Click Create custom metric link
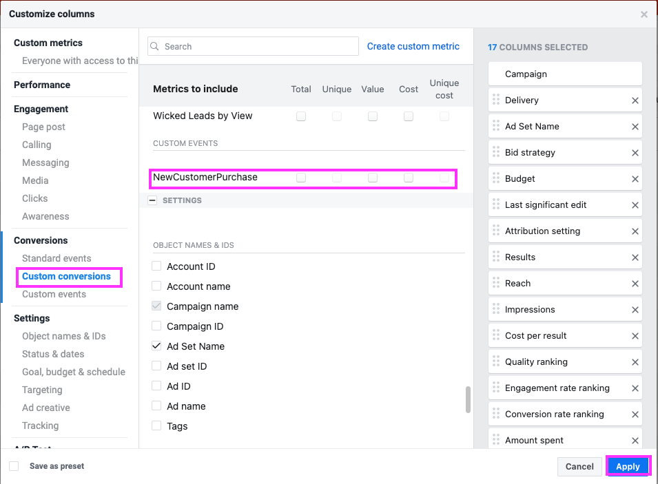The height and width of the screenshot is (484, 658). click(413, 47)
